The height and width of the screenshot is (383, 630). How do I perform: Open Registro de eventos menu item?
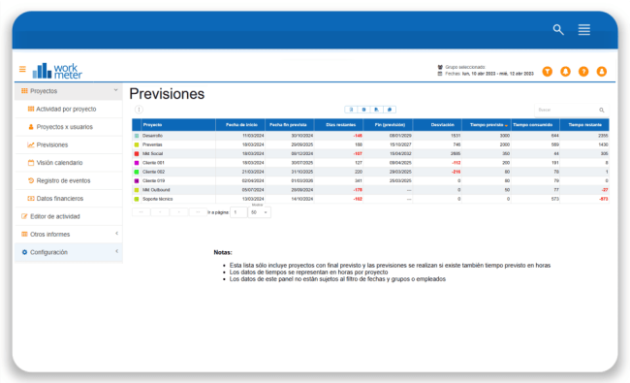pyautogui.click(x=68, y=180)
